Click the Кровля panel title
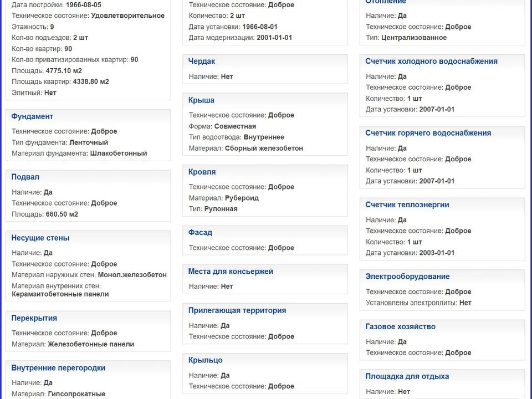Image resolution: width=532 pixels, height=399 pixels. click(x=202, y=172)
